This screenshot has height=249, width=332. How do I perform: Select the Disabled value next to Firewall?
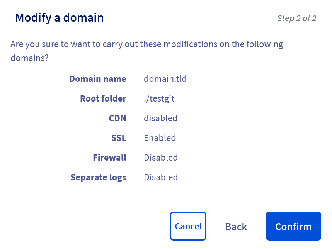pos(161,158)
